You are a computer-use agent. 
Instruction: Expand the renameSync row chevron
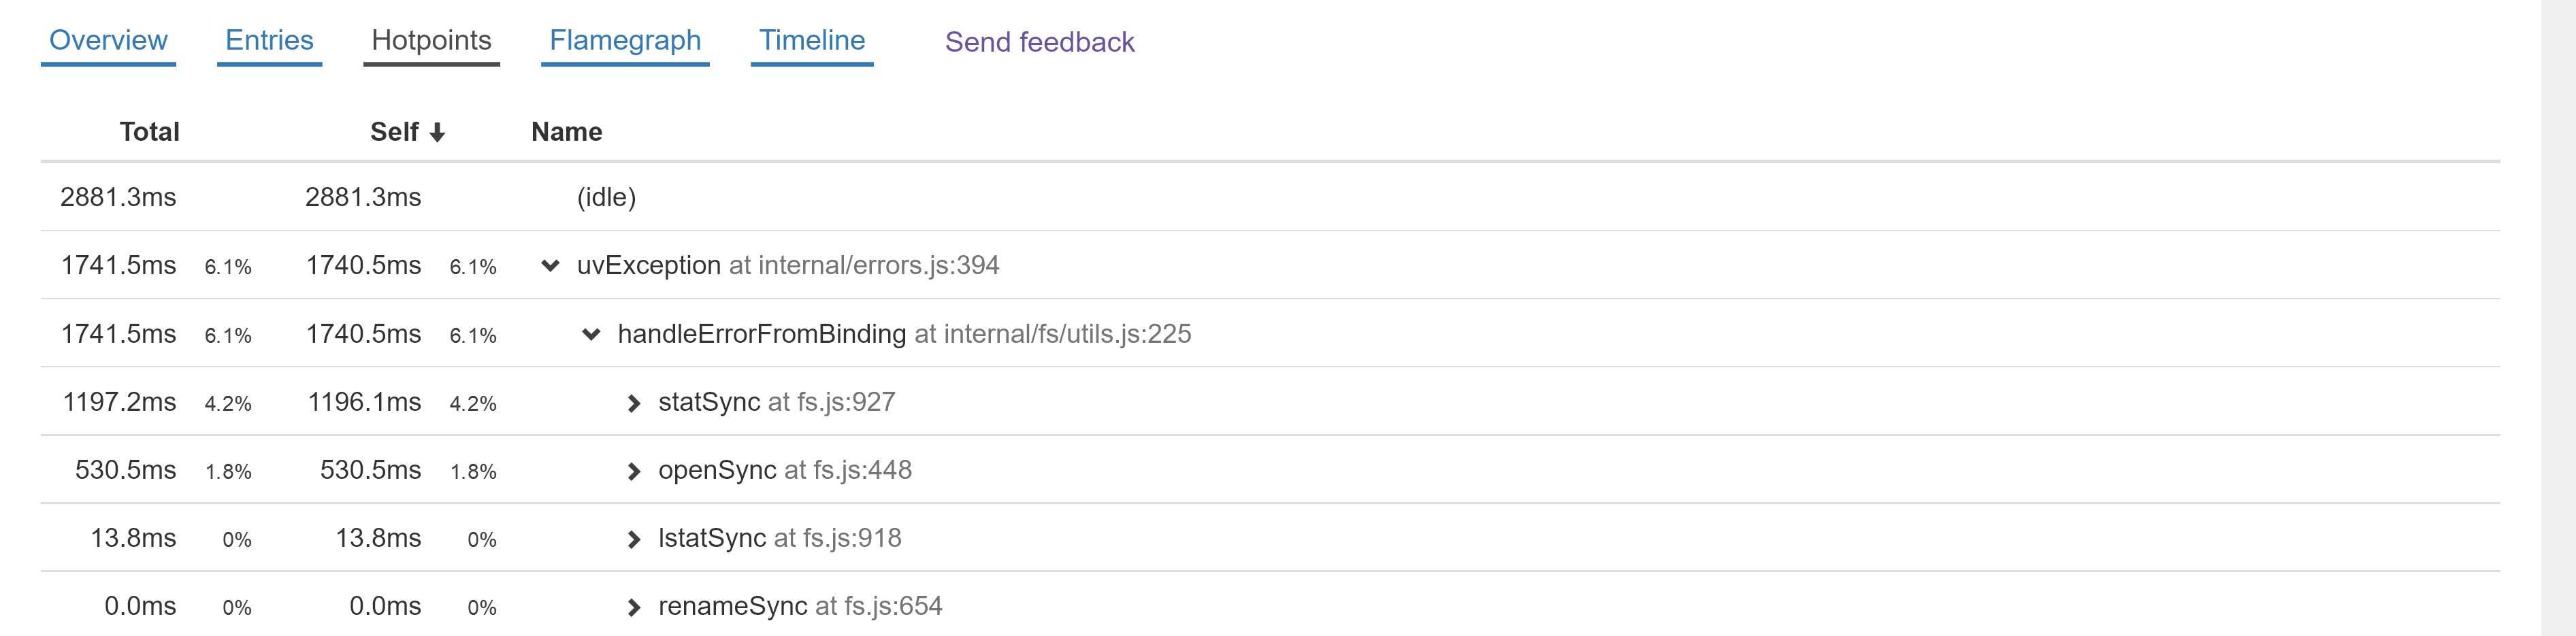[633, 607]
